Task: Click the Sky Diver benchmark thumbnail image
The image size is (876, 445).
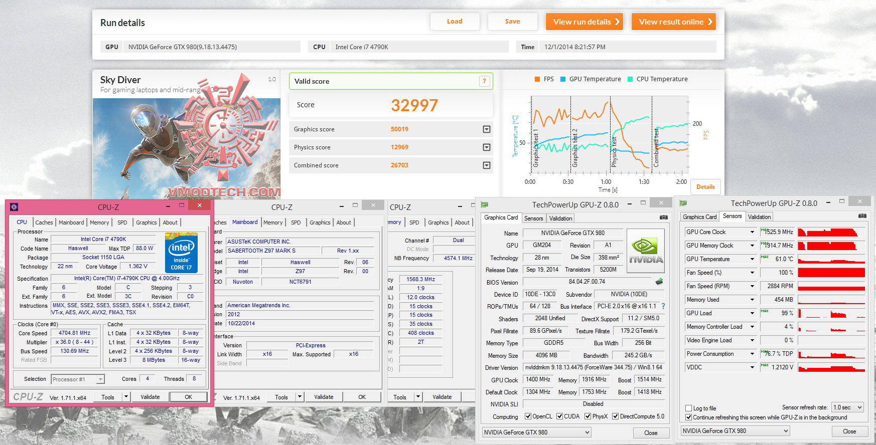Action: [x=187, y=148]
